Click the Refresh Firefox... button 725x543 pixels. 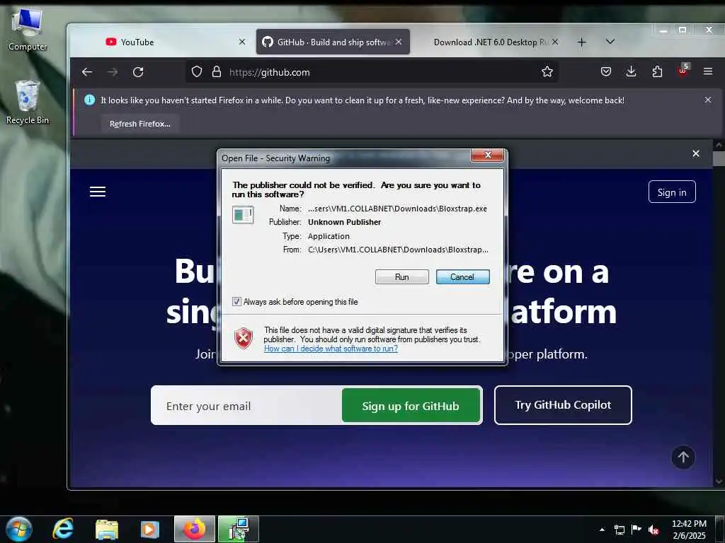pyautogui.click(x=139, y=124)
